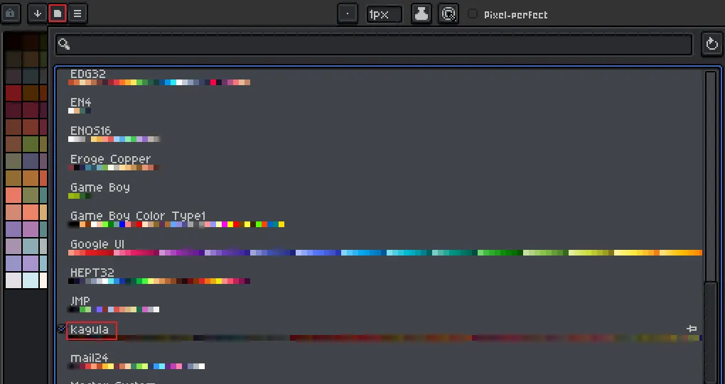Open the brush type selector
This screenshot has width=725, height=384.
pos(348,13)
